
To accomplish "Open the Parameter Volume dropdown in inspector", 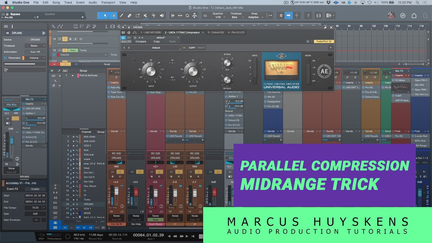I will [35, 58].
